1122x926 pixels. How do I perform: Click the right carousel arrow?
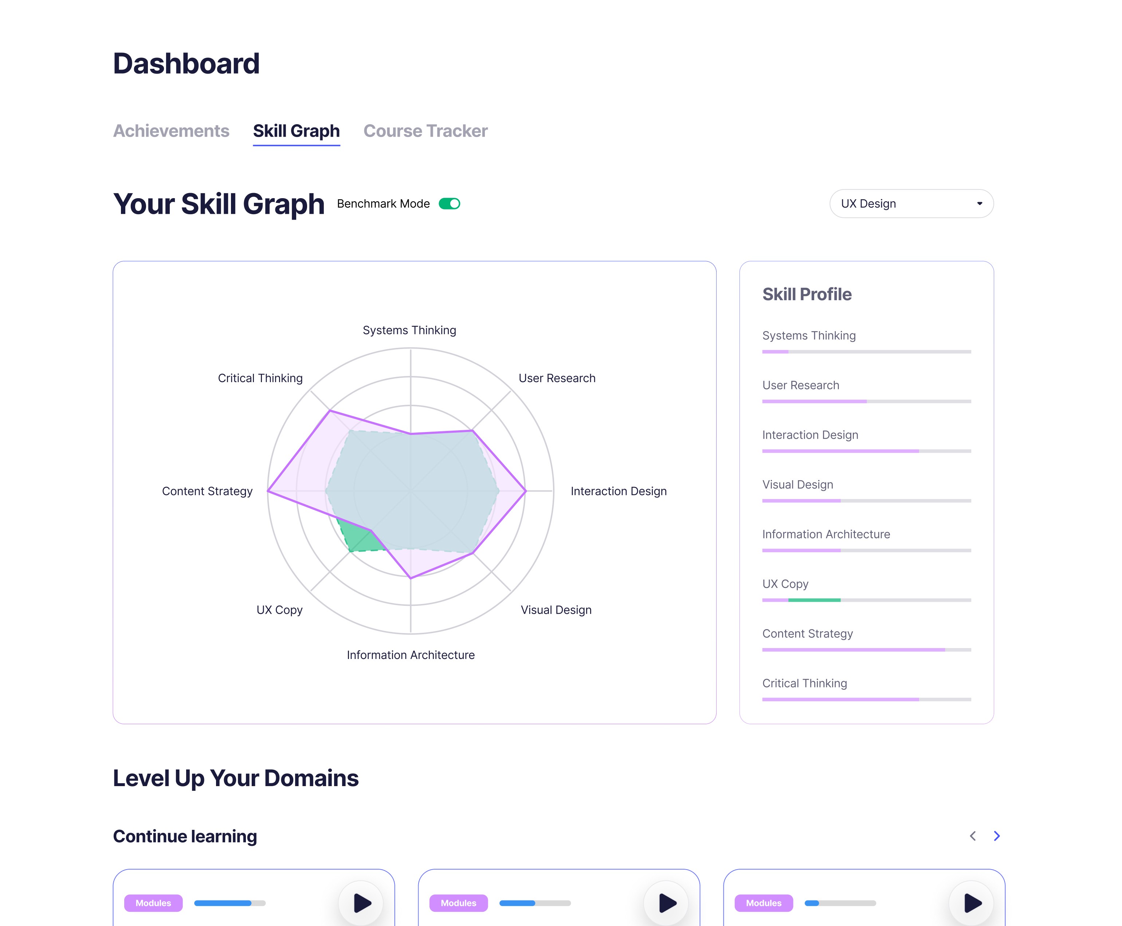996,836
